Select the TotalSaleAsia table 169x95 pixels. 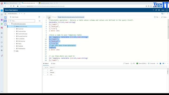pyautogui.click(x=22, y=49)
